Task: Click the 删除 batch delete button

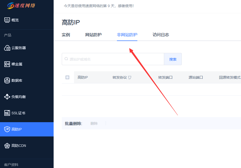Action: tap(94, 123)
